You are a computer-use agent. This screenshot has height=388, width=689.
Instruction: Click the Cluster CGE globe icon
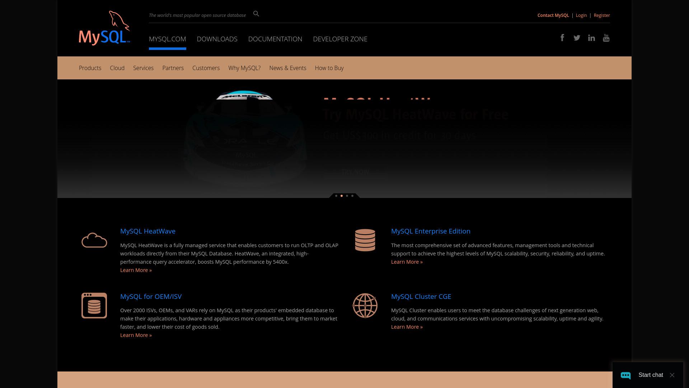pyautogui.click(x=365, y=305)
